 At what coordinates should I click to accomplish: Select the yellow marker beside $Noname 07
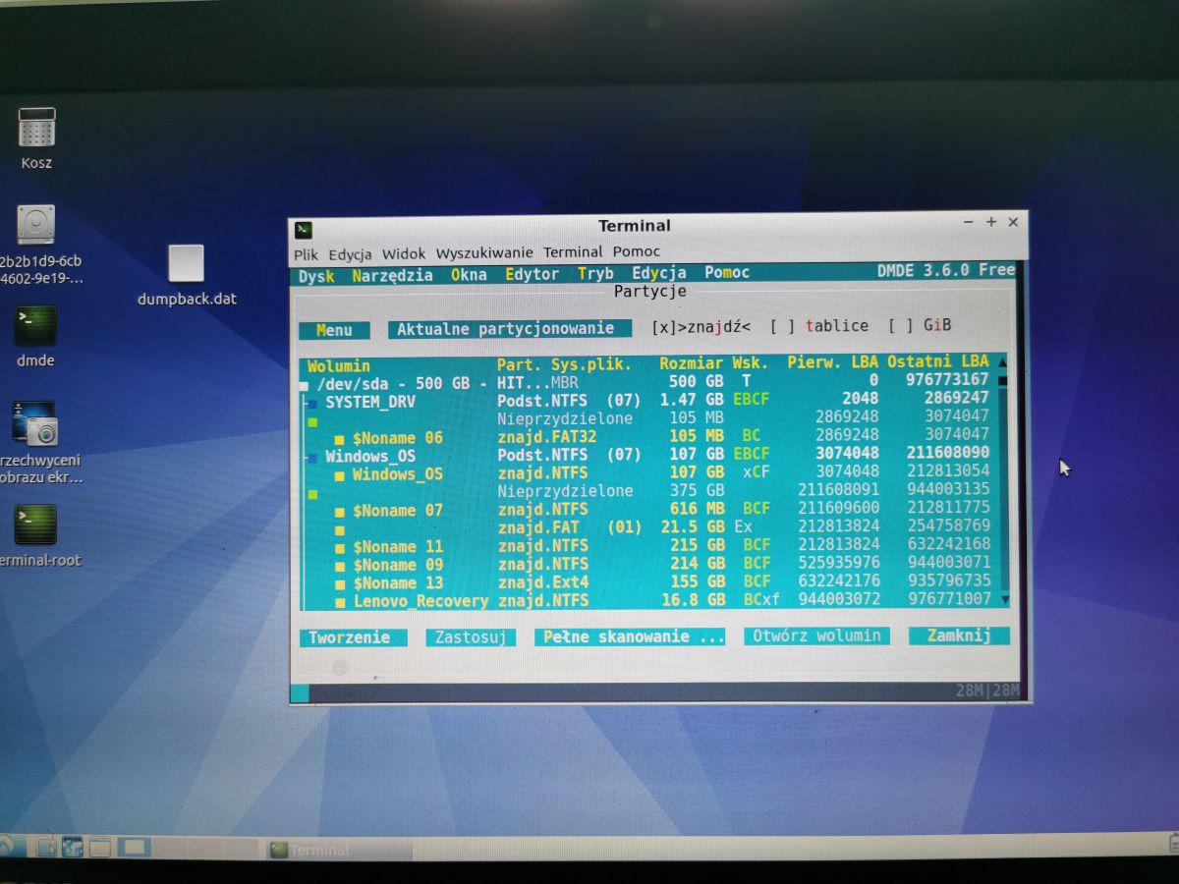pos(340,512)
